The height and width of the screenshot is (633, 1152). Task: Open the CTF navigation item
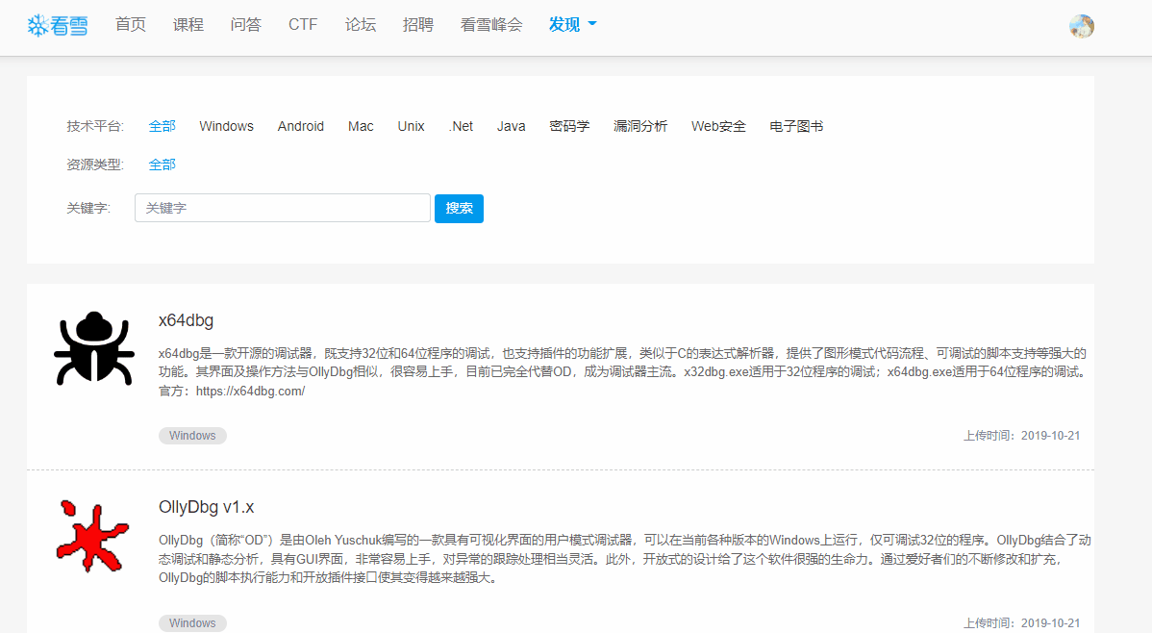click(x=303, y=24)
